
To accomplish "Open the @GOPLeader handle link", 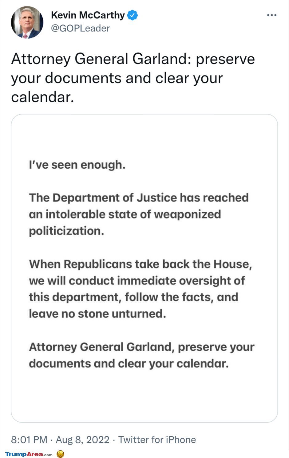I will point(80,28).
